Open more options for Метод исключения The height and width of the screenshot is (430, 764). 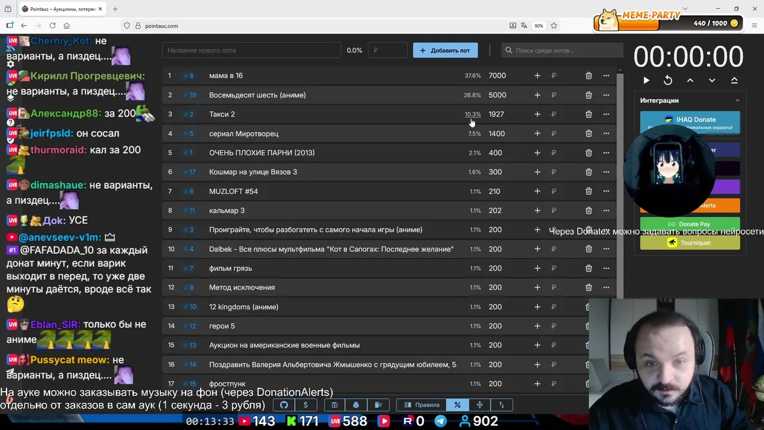pyautogui.click(x=606, y=287)
